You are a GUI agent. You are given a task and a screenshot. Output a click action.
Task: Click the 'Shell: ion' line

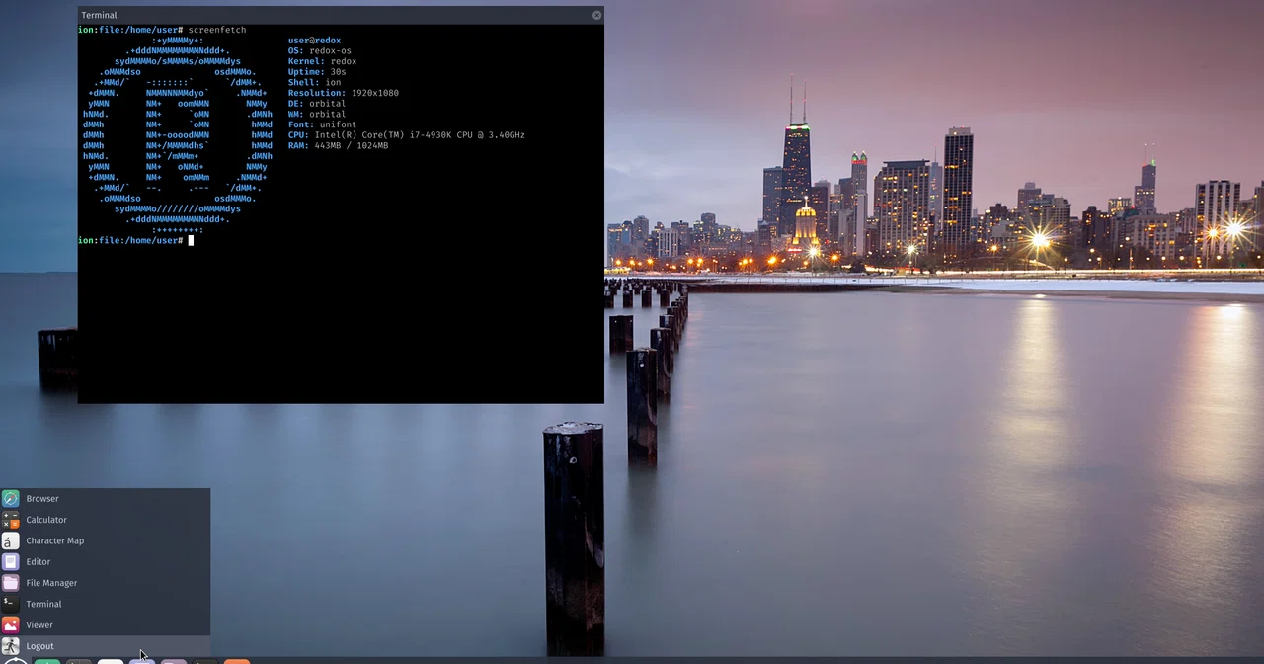click(314, 82)
